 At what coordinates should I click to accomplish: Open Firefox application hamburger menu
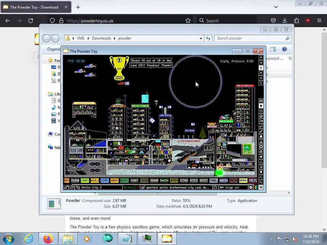coord(319,20)
